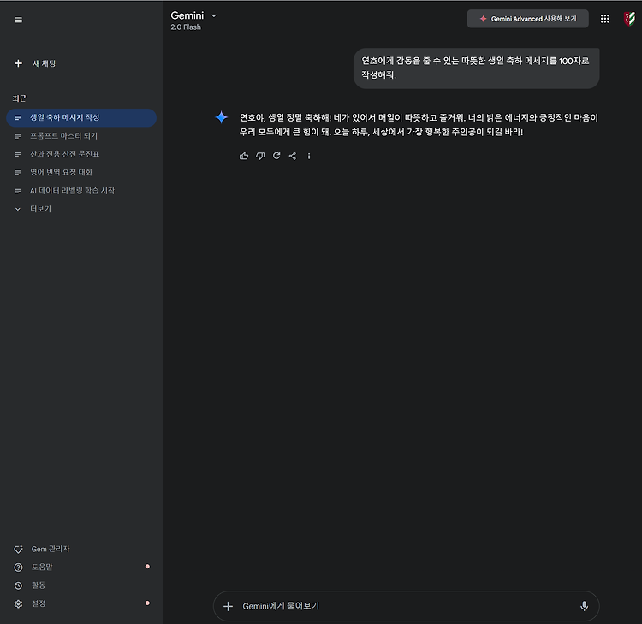Open the Google apps grid icon
Screen dimensions: 642x624
(x=604, y=19)
